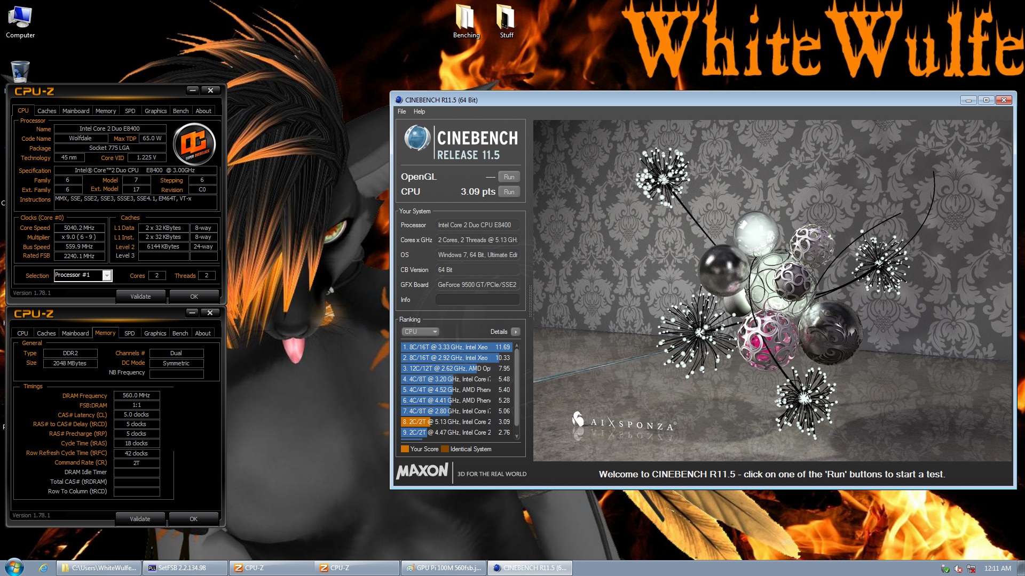Screen dimensions: 1025x576
Task: Click the rendered scene image in Cinebench
Action: (x=772, y=290)
